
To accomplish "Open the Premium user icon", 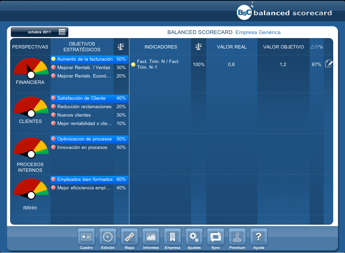I will point(237,237).
